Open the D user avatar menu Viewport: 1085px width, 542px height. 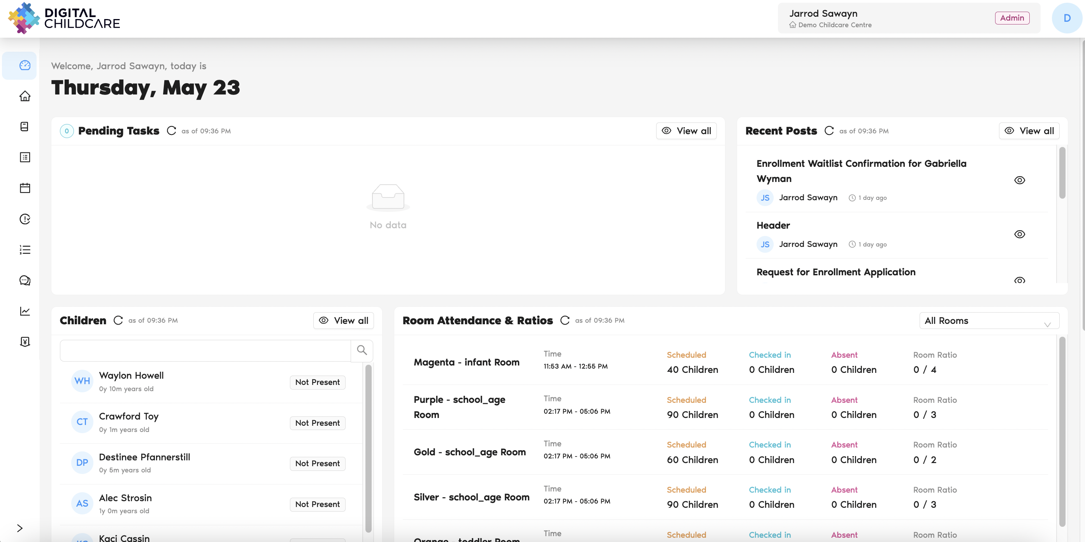coord(1066,18)
